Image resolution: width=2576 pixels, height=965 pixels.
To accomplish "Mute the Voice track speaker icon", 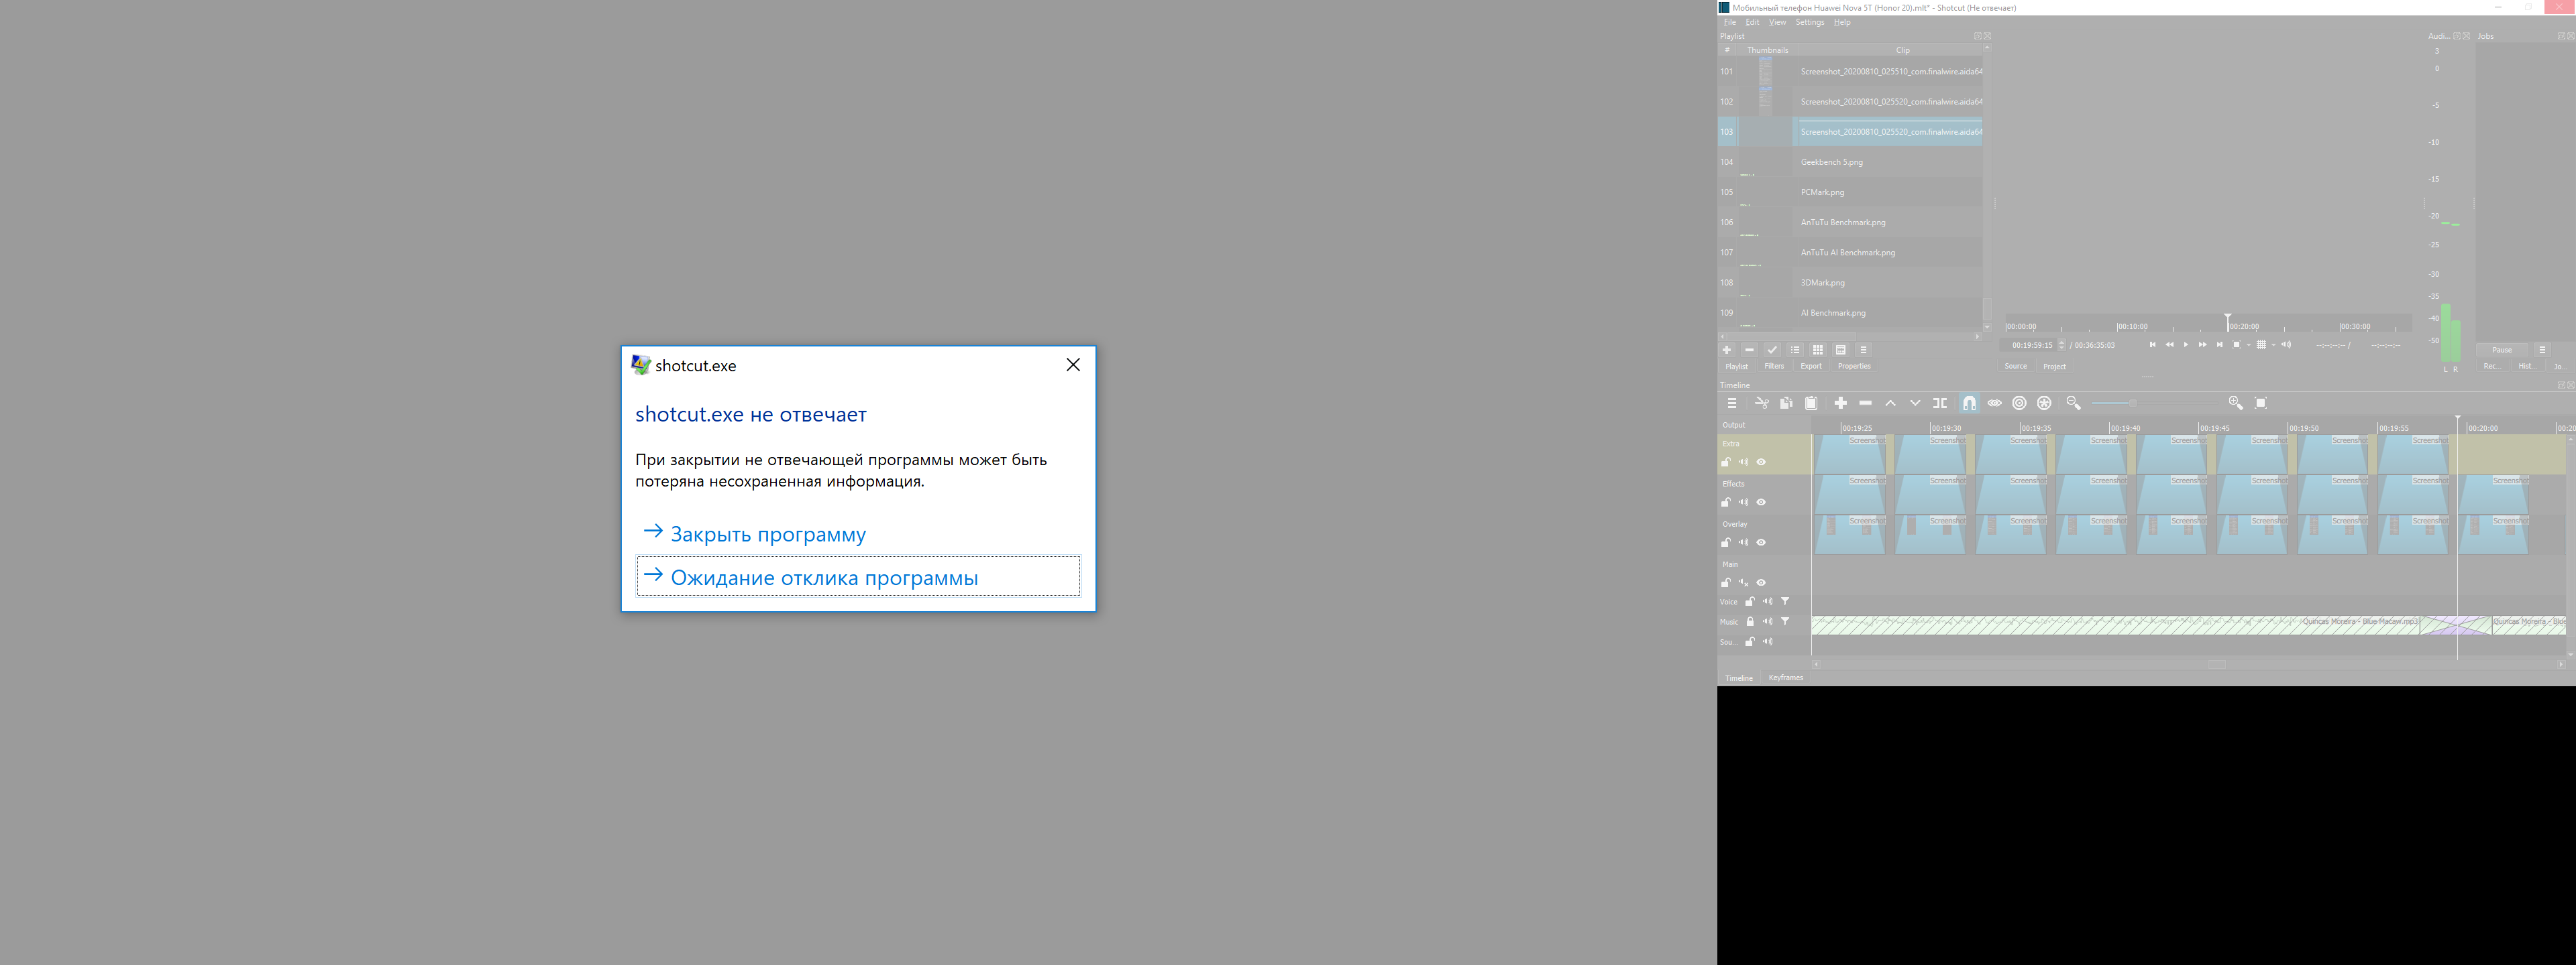I will coord(1767,601).
